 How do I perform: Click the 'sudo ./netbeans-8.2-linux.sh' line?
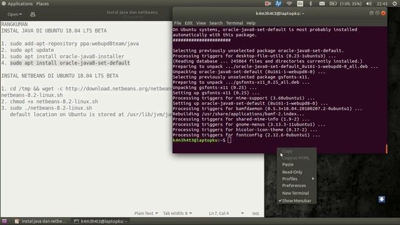pyautogui.click(x=51, y=108)
